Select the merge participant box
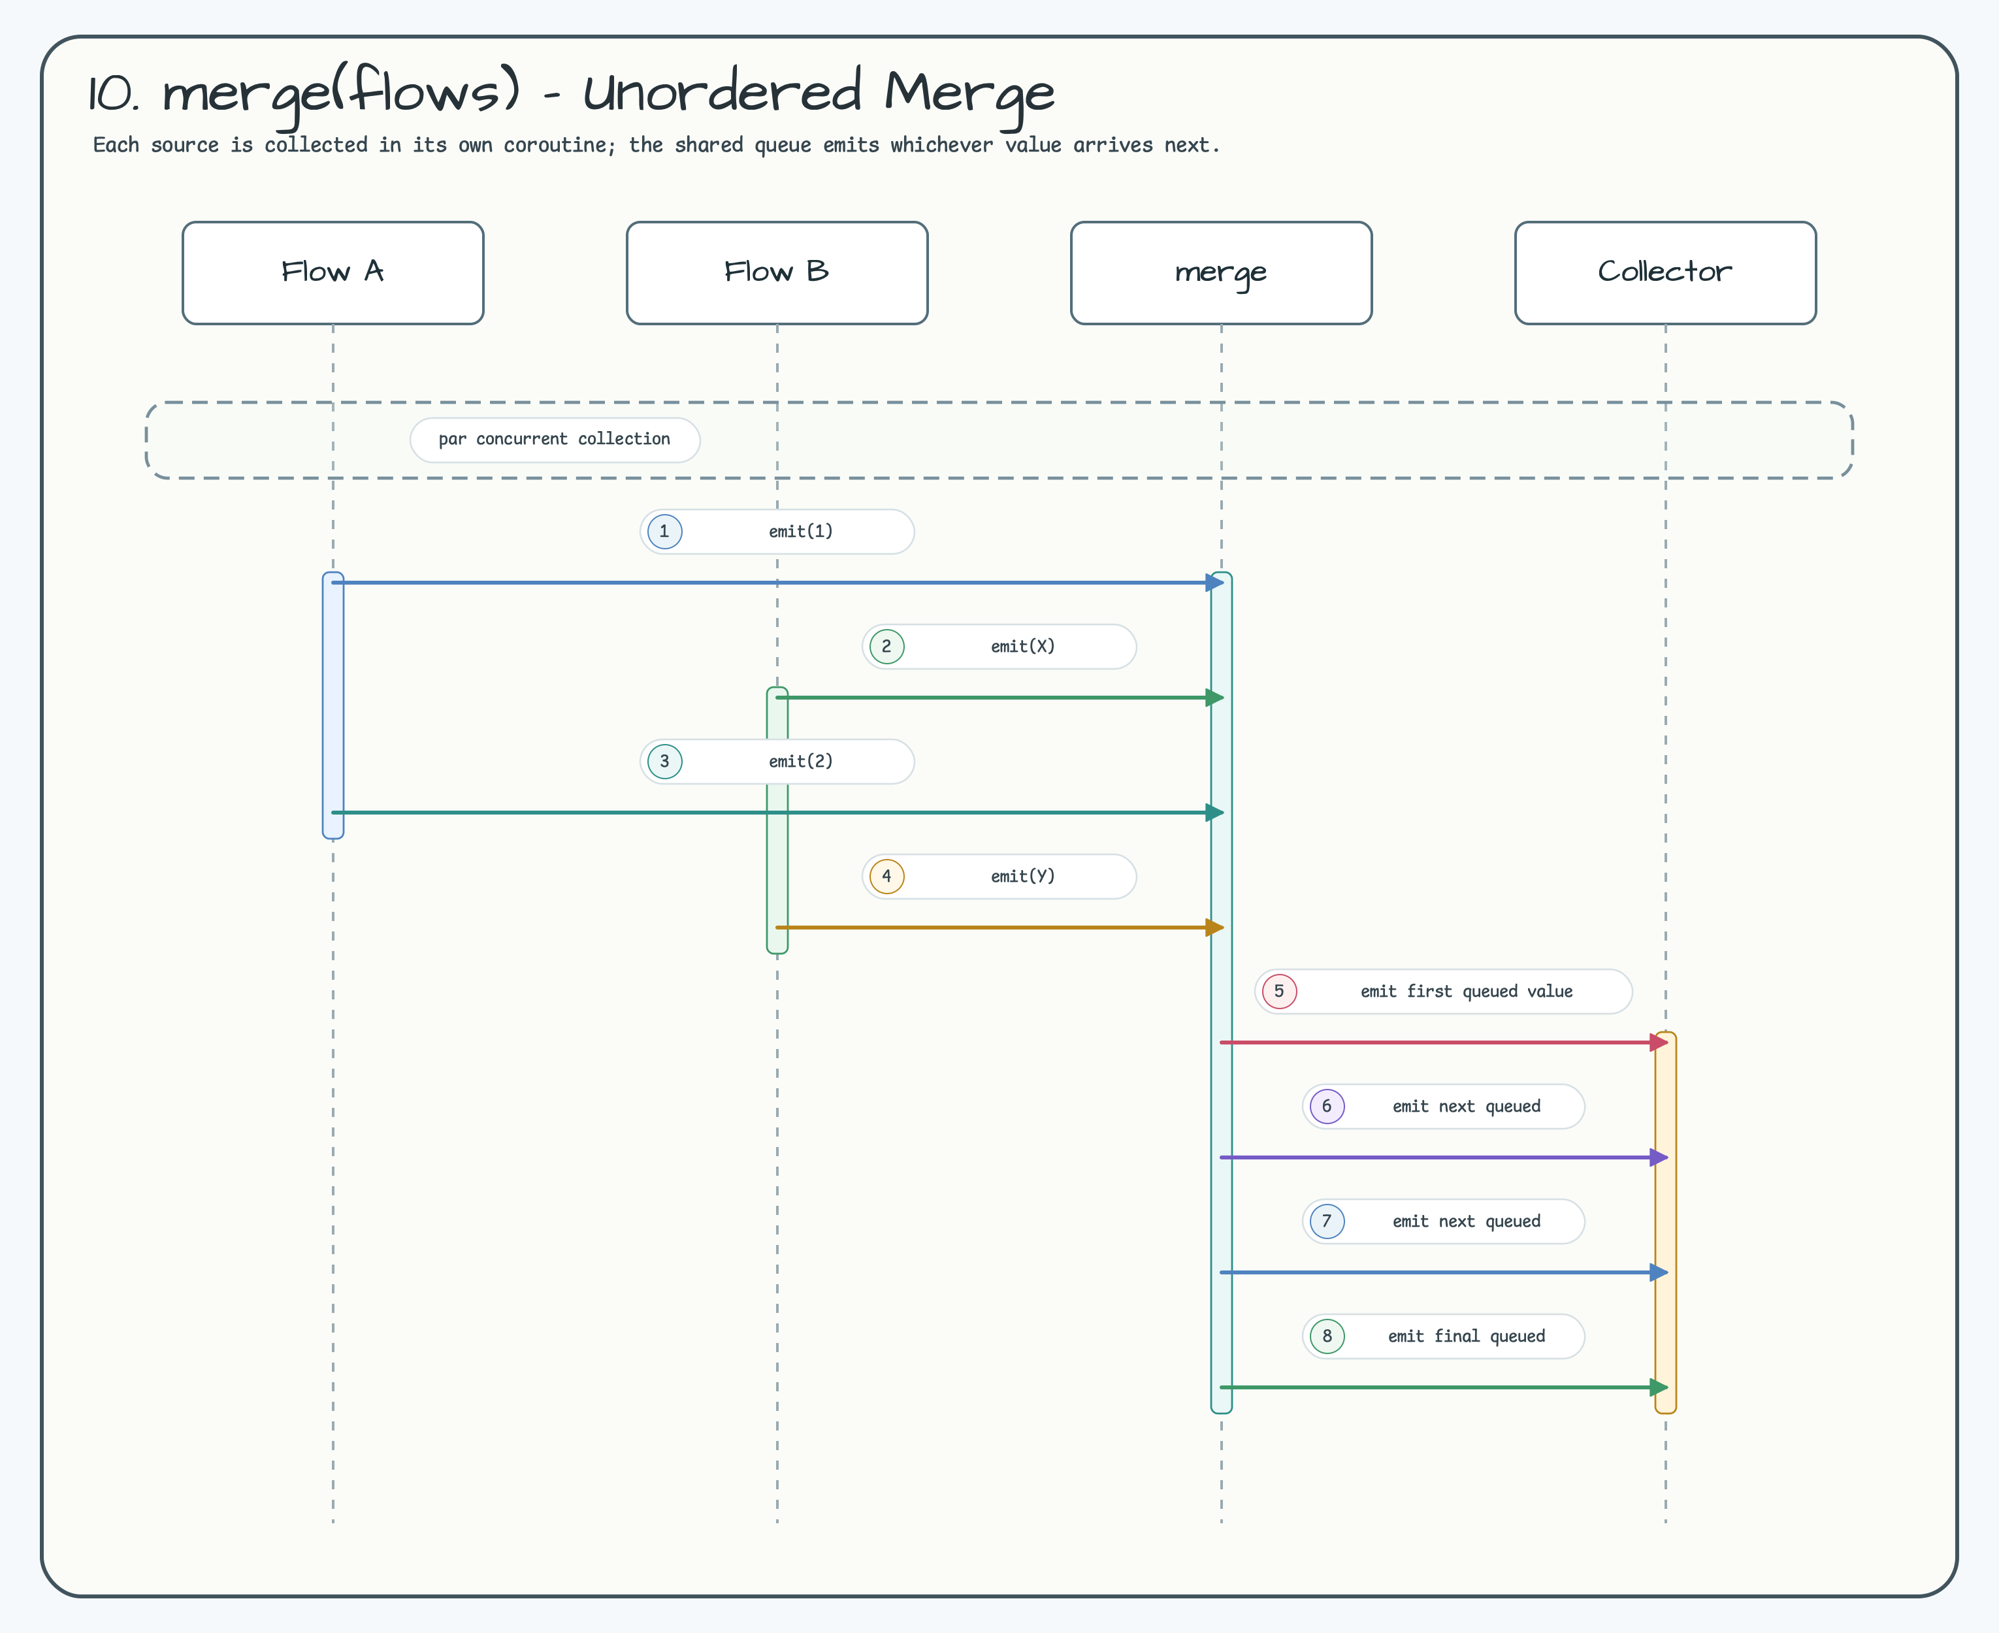1999x1633 pixels. pos(1221,273)
